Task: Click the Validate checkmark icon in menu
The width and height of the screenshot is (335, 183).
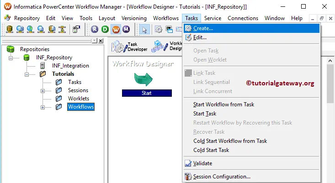Action: click(x=188, y=163)
